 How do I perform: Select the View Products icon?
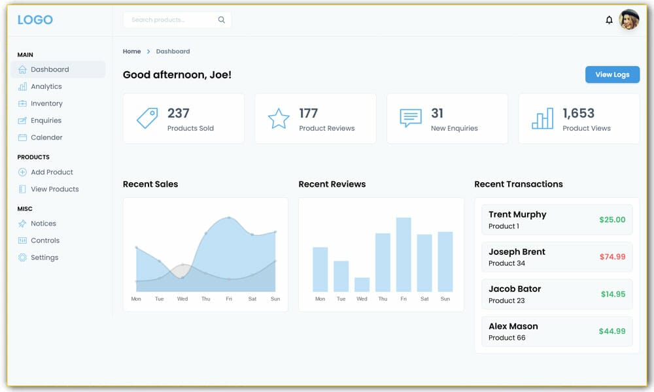coord(22,189)
